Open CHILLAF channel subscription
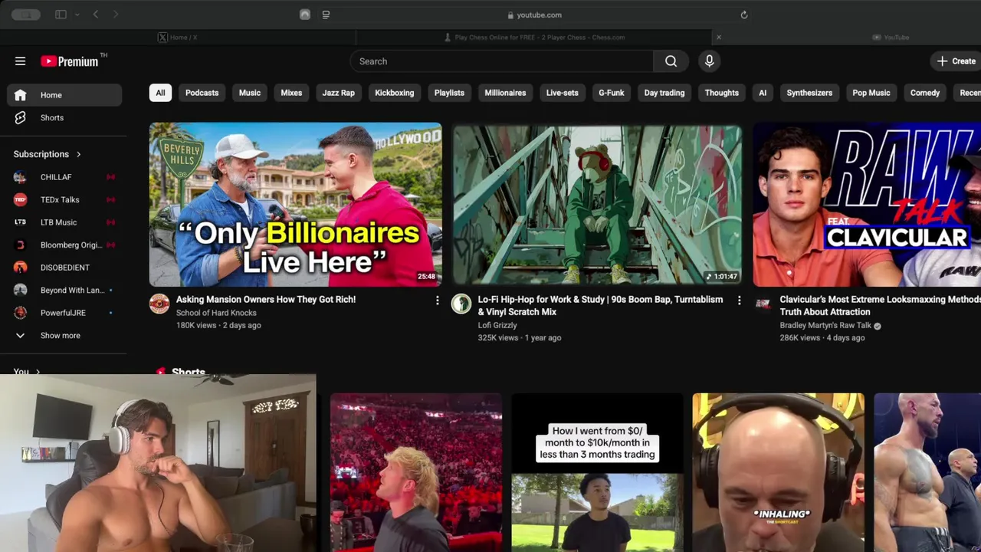981x552 pixels. (x=64, y=177)
